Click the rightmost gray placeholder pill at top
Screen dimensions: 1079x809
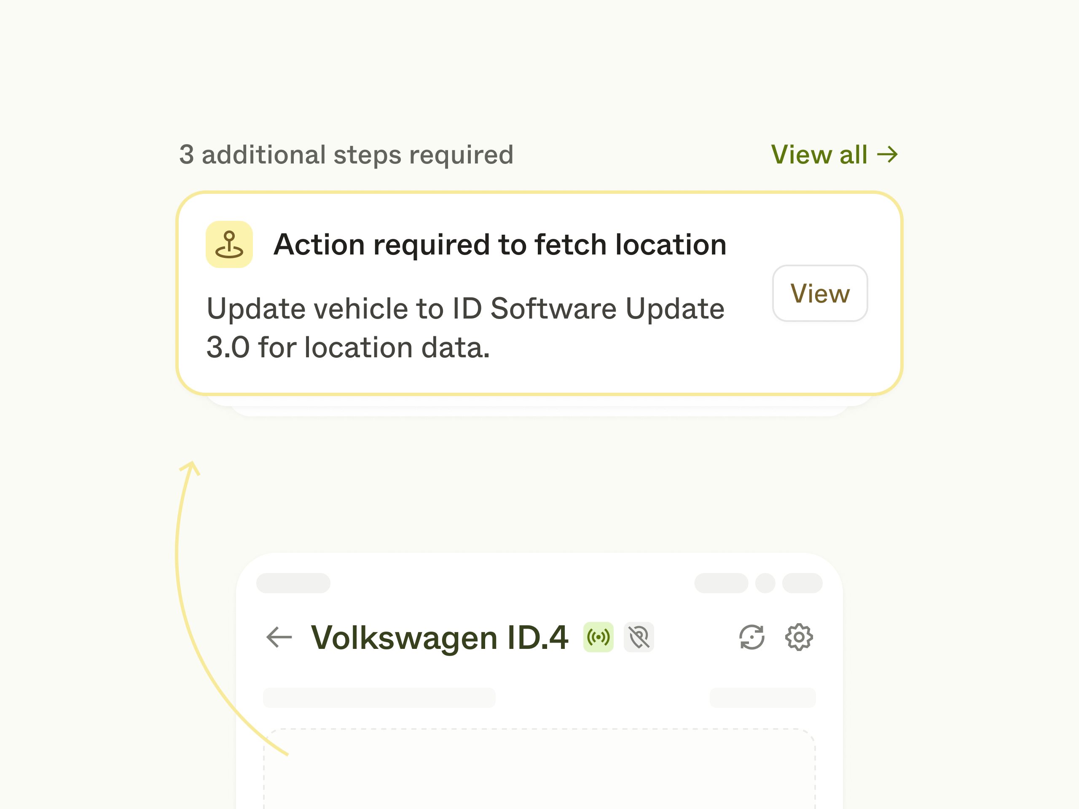click(x=802, y=583)
